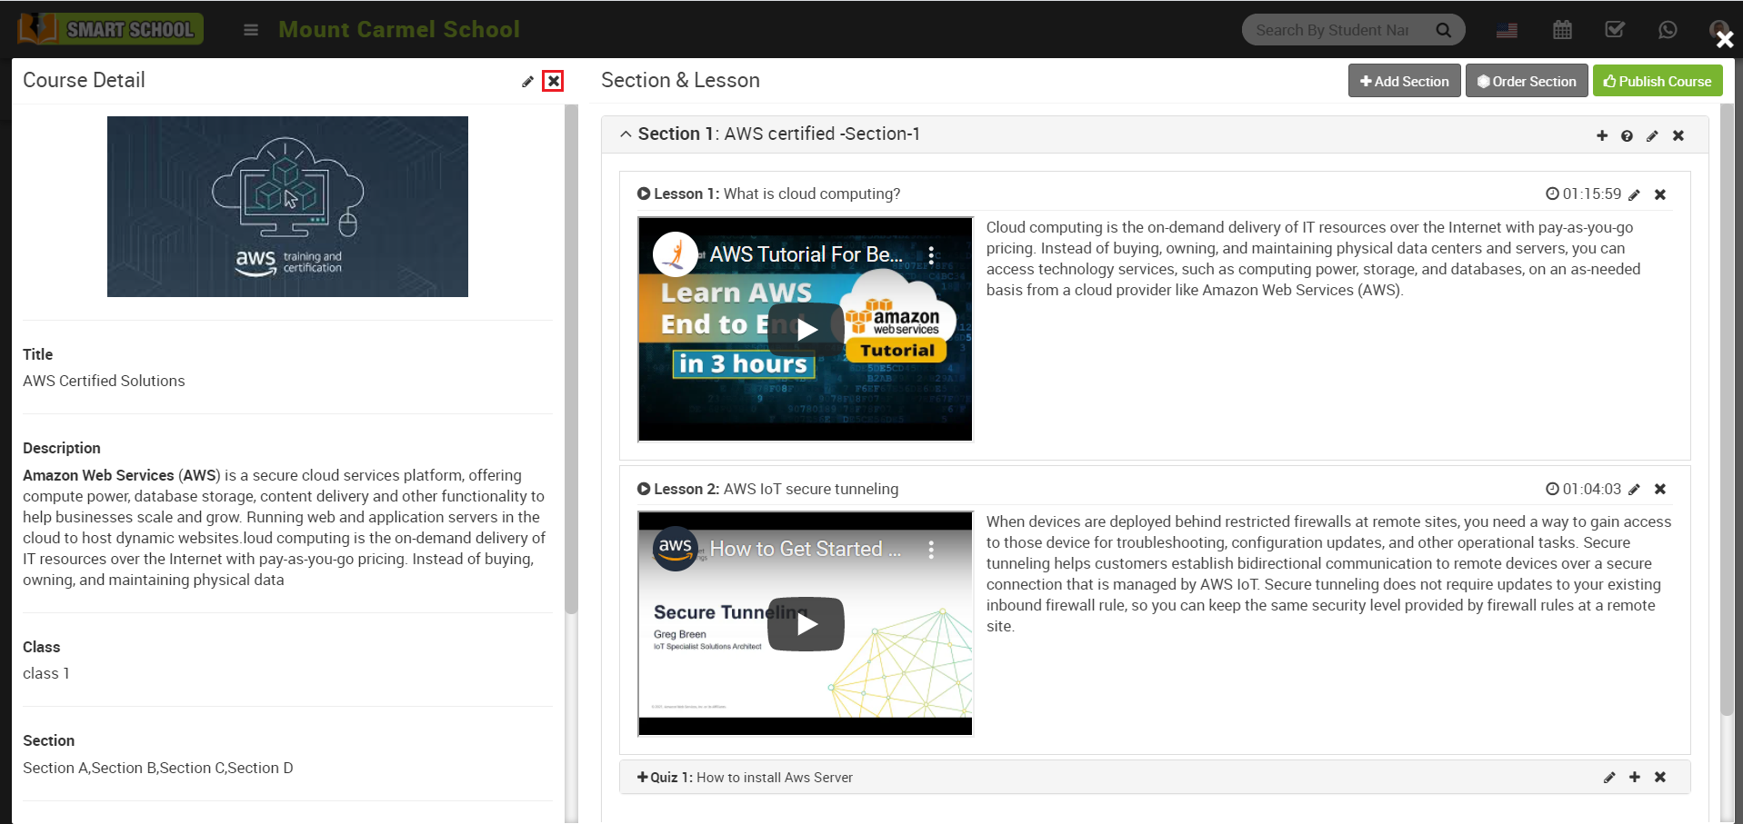The image size is (1743, 824).
Task: Open the question-mark icon on Section 1
Action: tap(1627, 135)
